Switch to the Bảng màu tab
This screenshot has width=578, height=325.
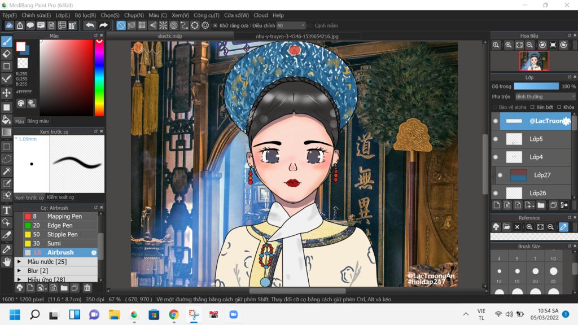pyautogui.click(x=38, y=121)
